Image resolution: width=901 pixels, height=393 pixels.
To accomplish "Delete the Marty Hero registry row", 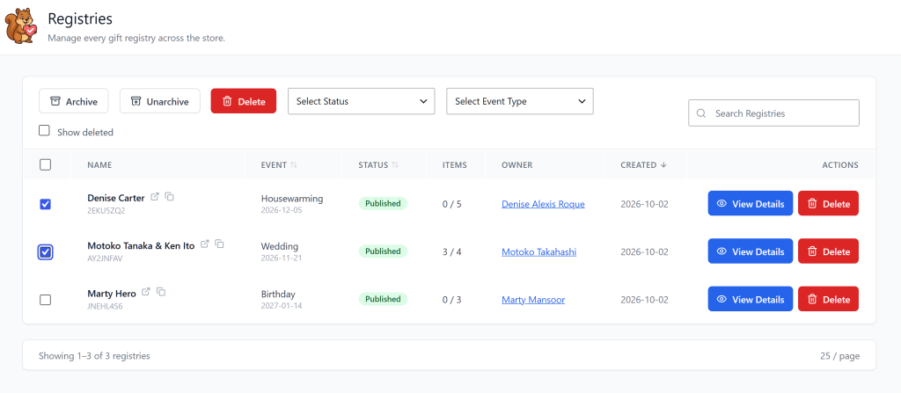I will (x=828, y=299).
